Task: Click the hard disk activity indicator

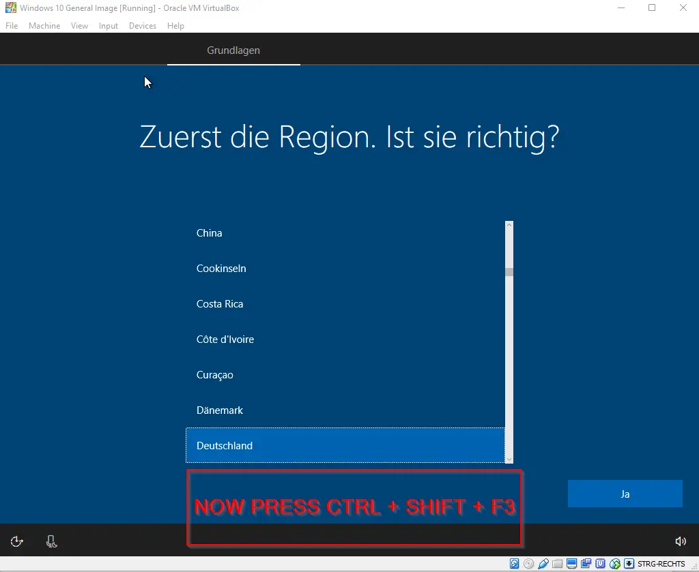Action: [x=515, y=564]
